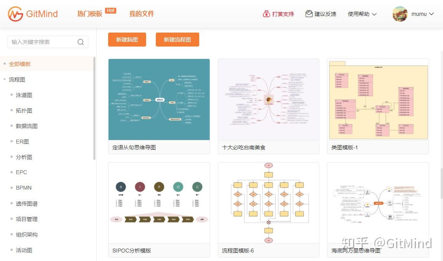Select 全部模板 in the sidebar

click(x=20, y=64)
